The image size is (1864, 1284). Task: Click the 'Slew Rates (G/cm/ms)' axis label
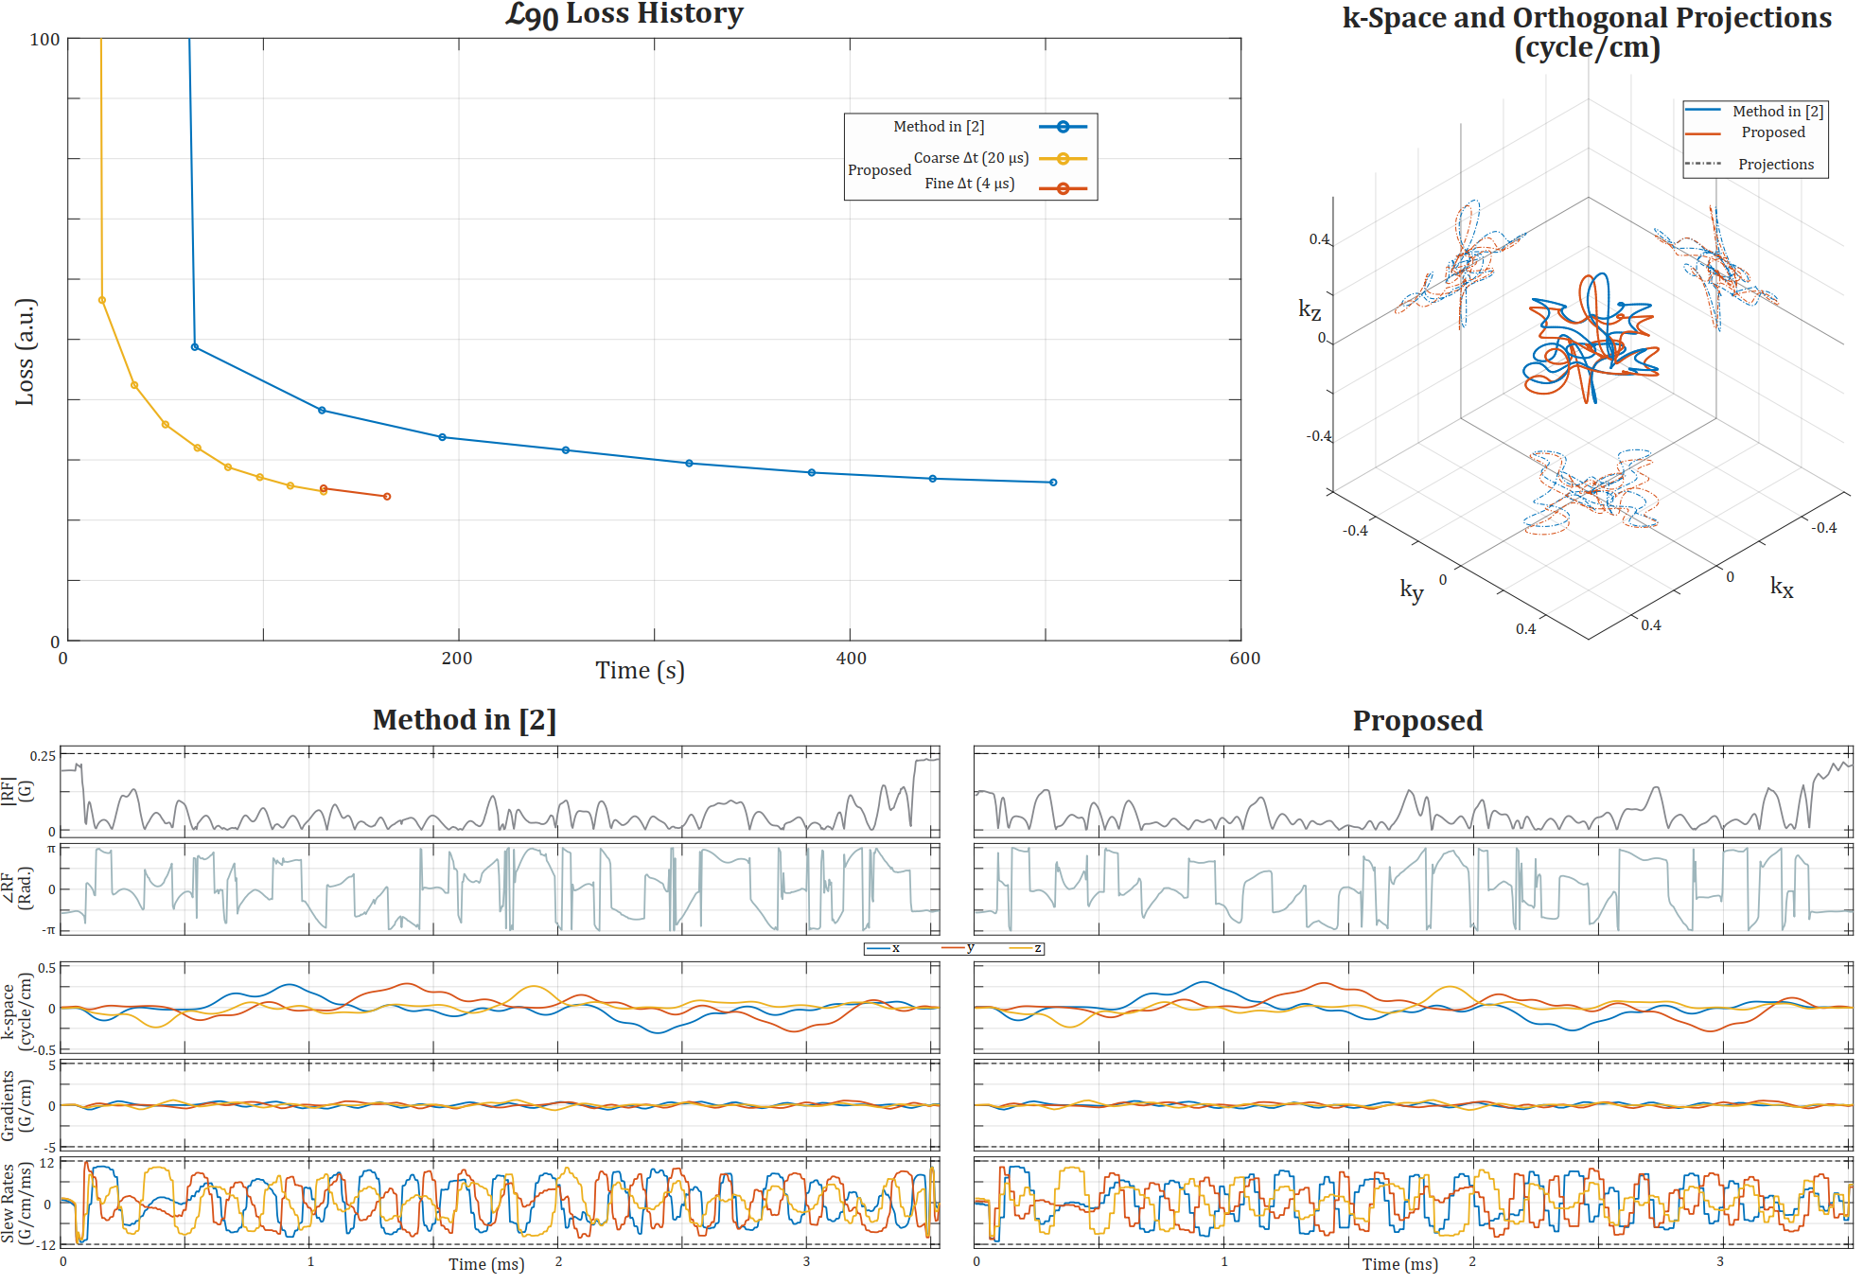16,1203
